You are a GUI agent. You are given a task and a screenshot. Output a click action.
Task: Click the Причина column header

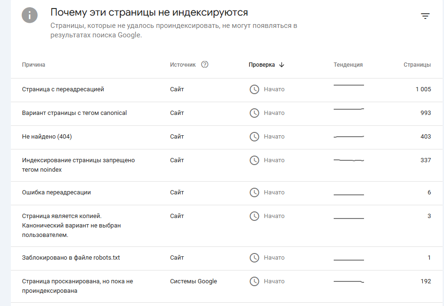[x=34, y=65]
